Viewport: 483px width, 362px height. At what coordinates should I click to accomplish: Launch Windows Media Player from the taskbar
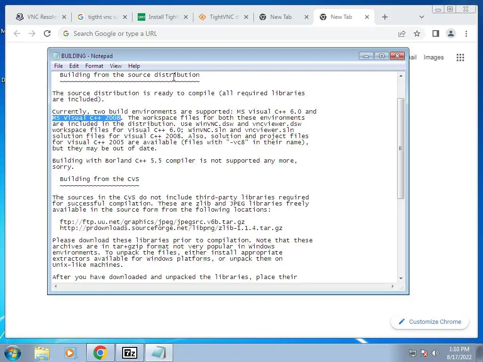pos(70,353)
